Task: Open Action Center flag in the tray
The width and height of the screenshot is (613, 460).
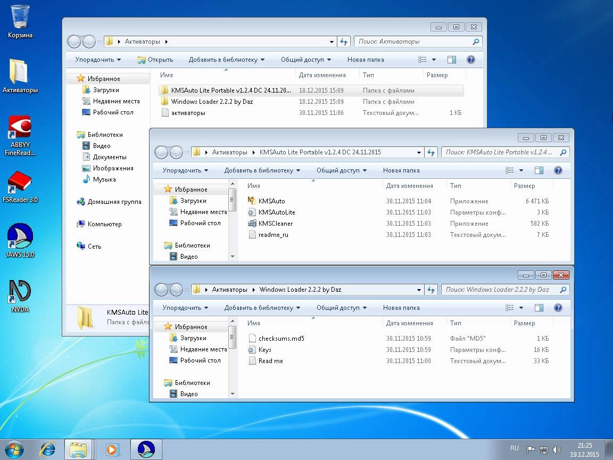Action: coord(530,450)
